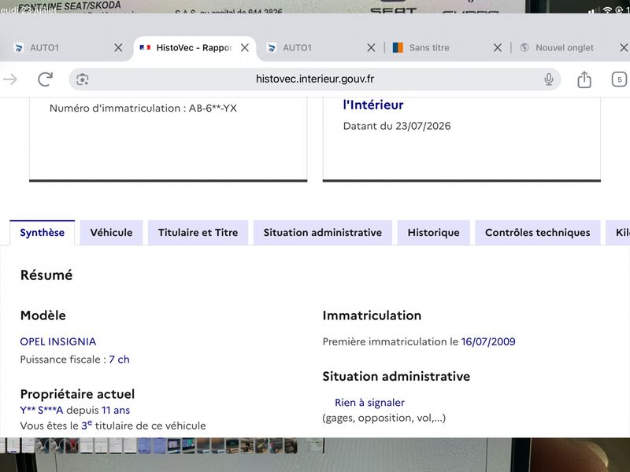Open the share sheet icon
630x472 pixels.
click(584, 79)
